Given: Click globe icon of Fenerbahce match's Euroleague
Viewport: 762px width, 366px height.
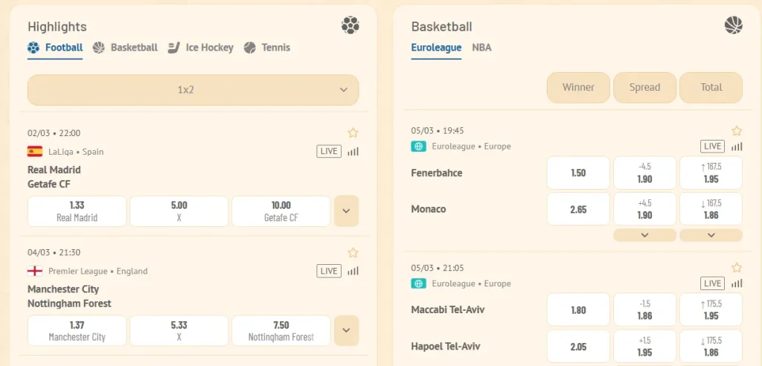Looking at the screenshot, I should click(x=418, y=147).
